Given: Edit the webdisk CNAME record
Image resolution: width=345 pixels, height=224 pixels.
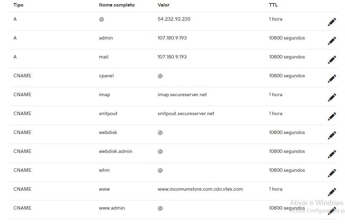Looking at the screenshot, I should coord(332,136).
